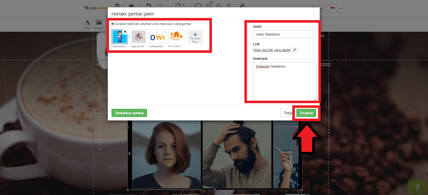Open the page document icon menu
The image size is (428, 195).
point(178,5)
